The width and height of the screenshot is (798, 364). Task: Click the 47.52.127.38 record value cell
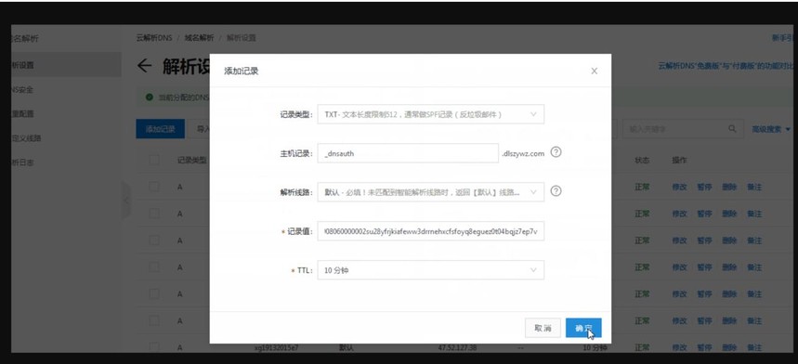[457, 347]
